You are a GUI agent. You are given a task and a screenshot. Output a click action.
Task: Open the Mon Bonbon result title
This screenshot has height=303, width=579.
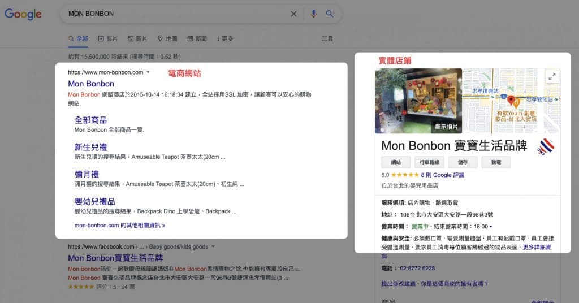(x=91, y=84)
